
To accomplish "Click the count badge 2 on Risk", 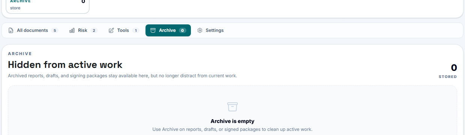I will click(x=94, y=30).
